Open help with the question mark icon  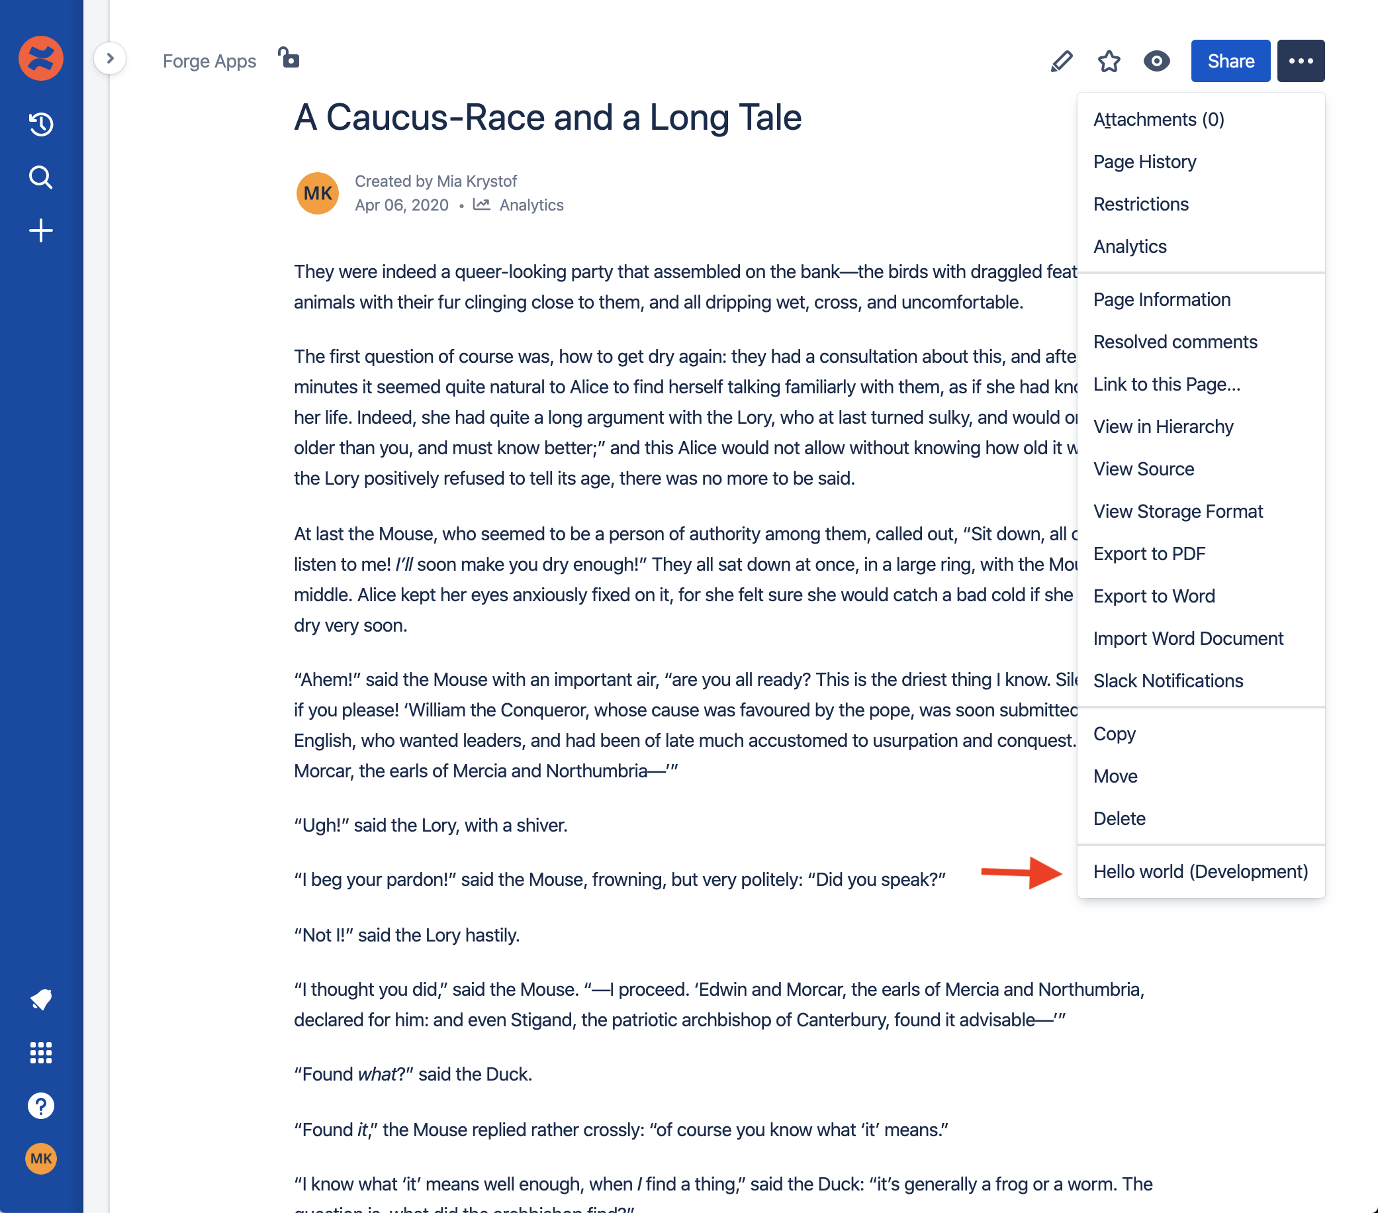(40, 1106)
